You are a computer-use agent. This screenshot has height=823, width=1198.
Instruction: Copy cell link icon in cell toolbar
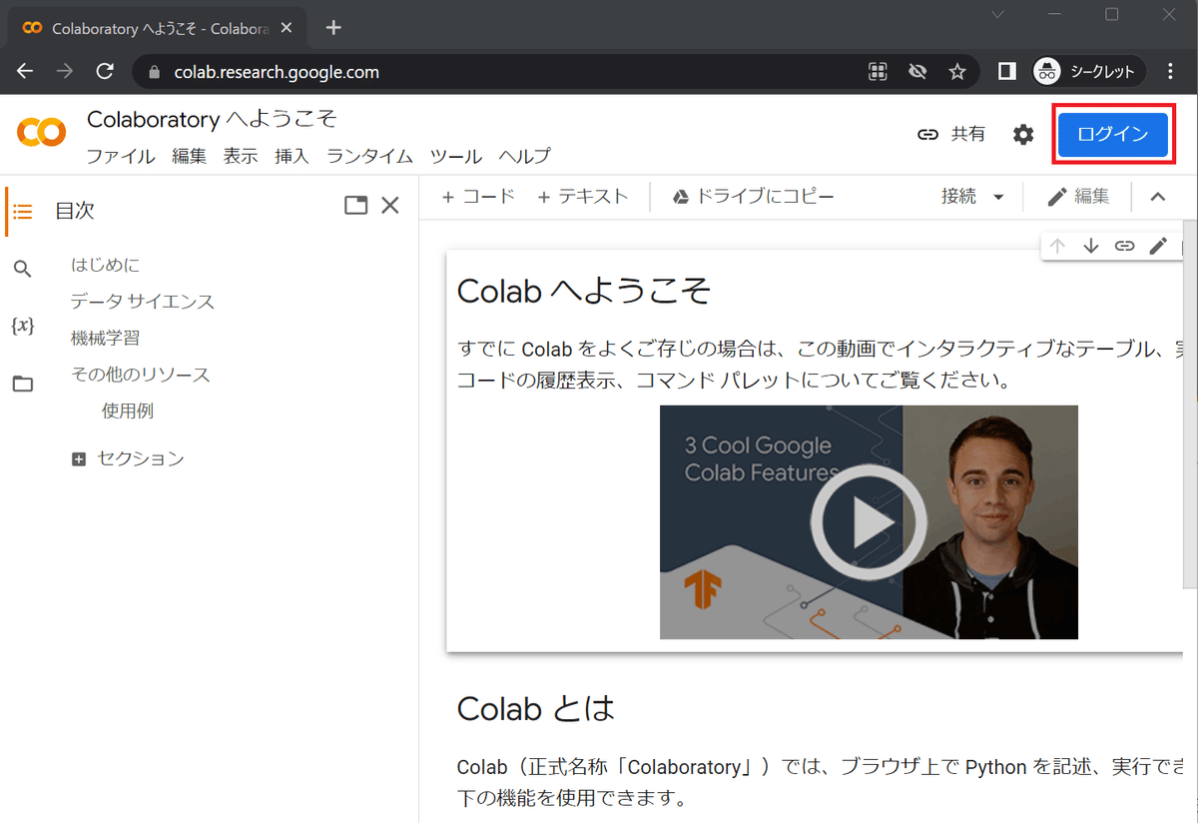(1125, 246)
